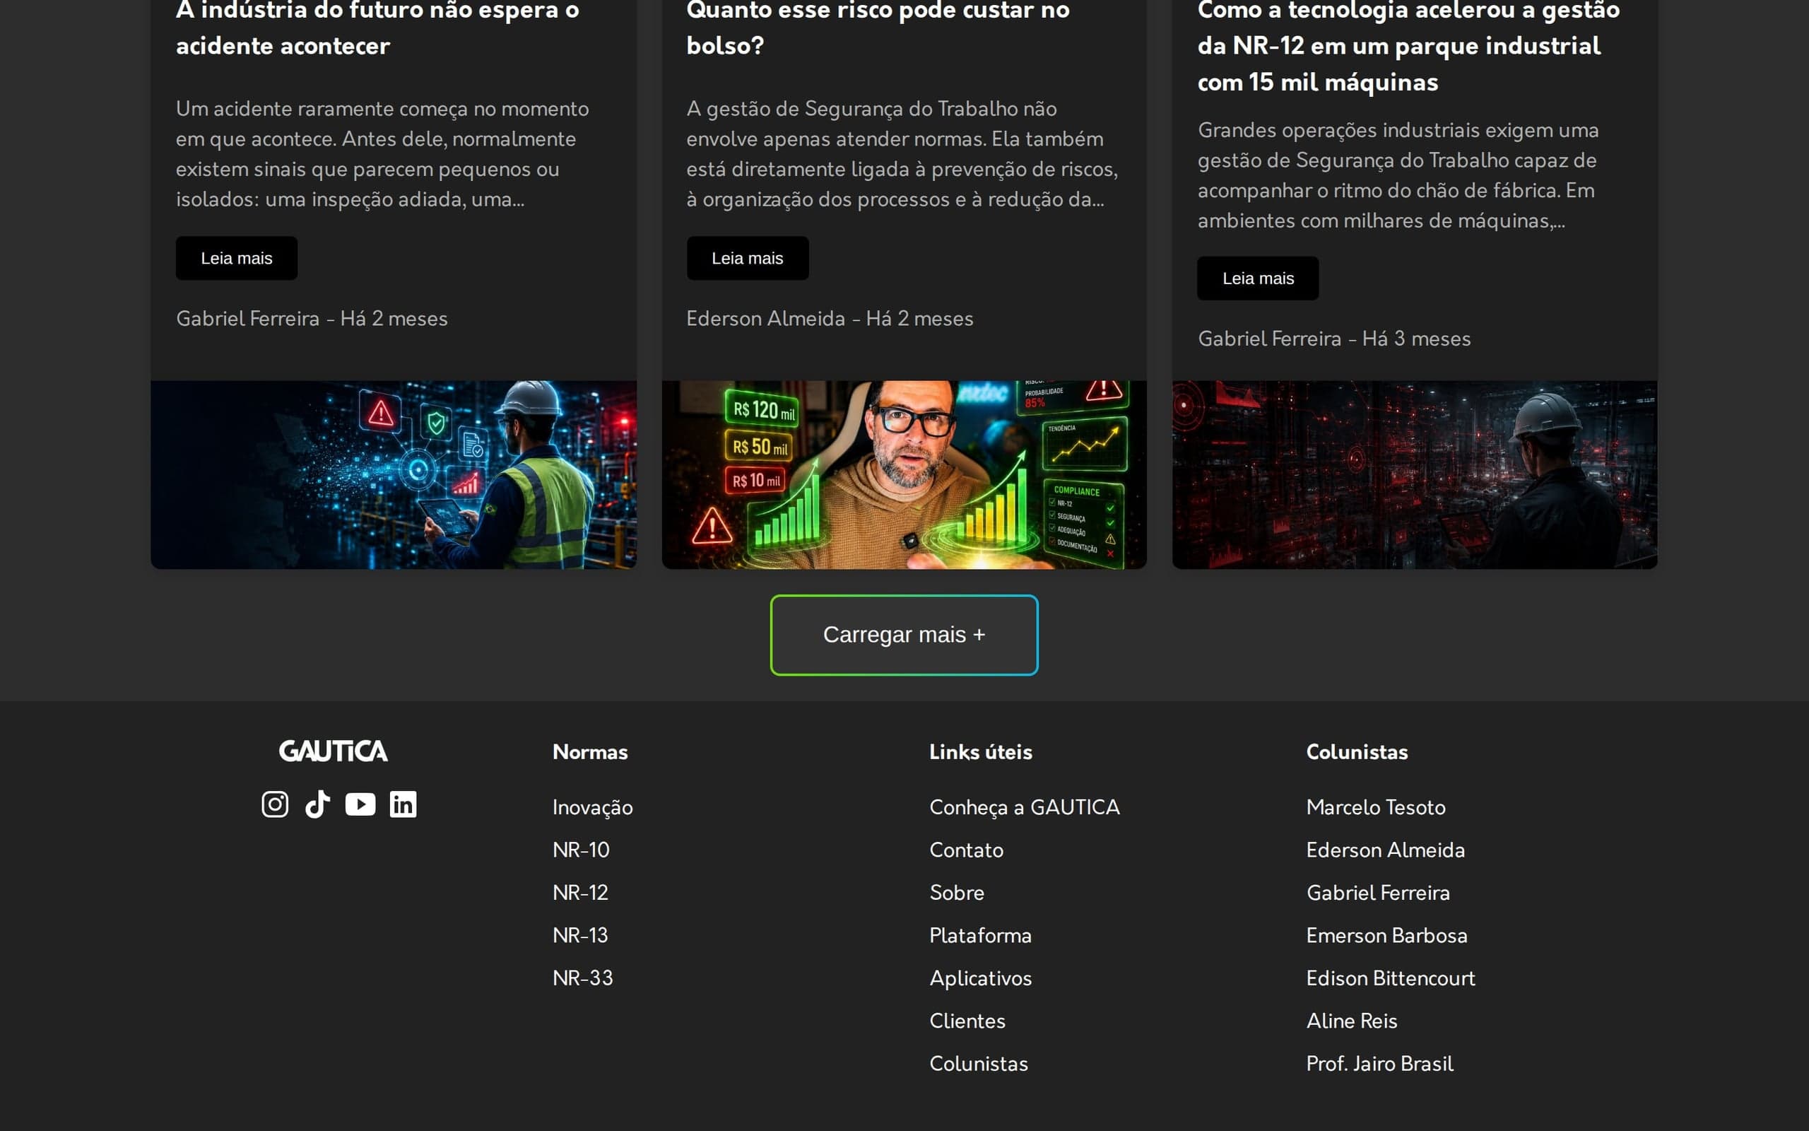The width and height of the screenshot is (1809, 1131).
Task: Open the red industrial plant thumbnail
Action: (1415, 474)
